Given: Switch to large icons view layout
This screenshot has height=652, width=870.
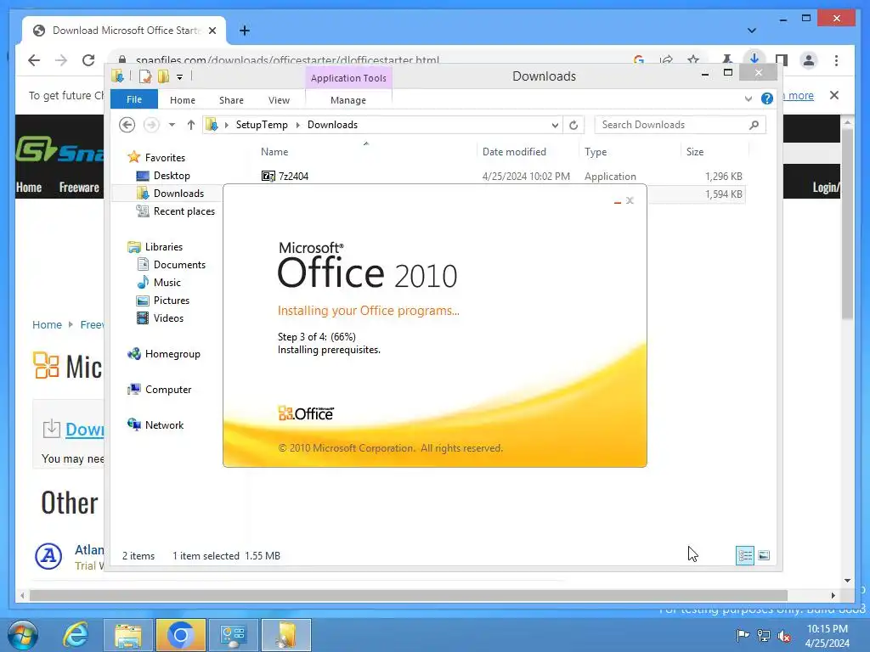Looking at the screenshot, I should tap(764, 555).
